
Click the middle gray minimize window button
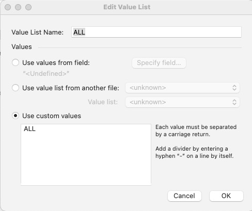pos(18,7)
